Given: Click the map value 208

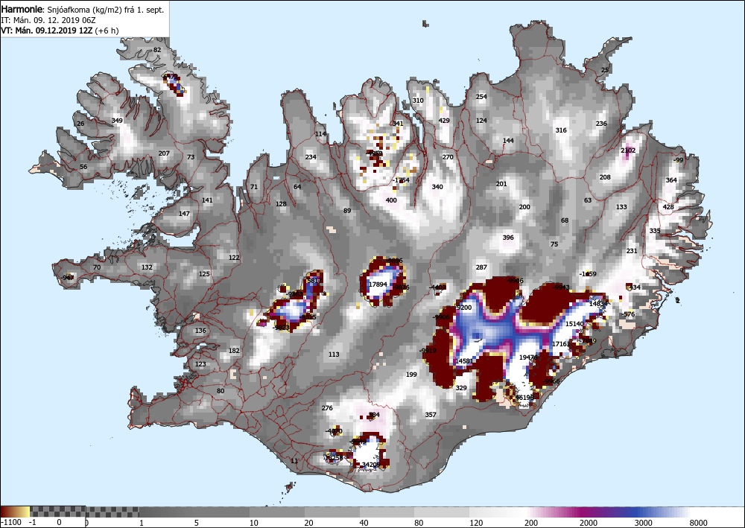Looking at the screenshot, I should pyautogui.click(x=605, y=177).
